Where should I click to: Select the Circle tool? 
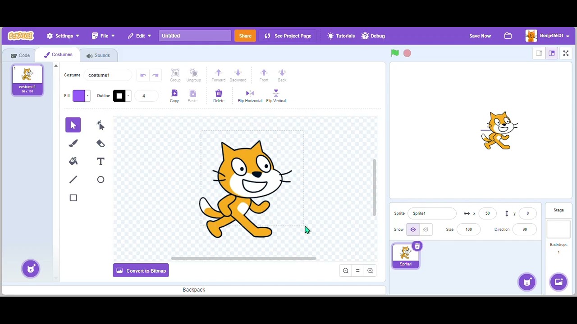101,180
